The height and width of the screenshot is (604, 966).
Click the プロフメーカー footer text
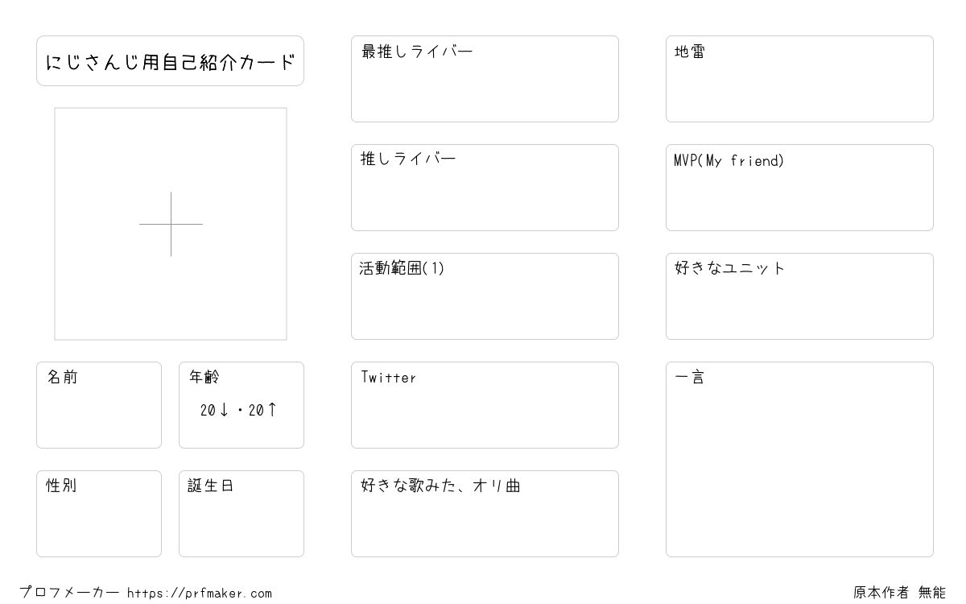[x=69, y=593]
